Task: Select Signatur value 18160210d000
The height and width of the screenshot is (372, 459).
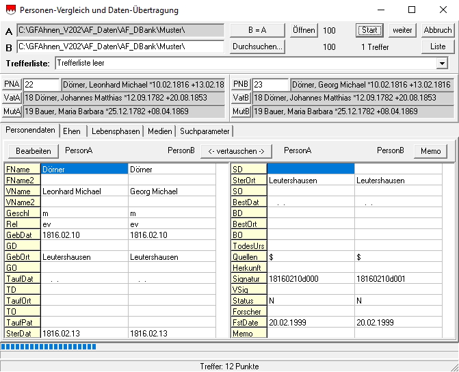Action: (x=311, y=278)
